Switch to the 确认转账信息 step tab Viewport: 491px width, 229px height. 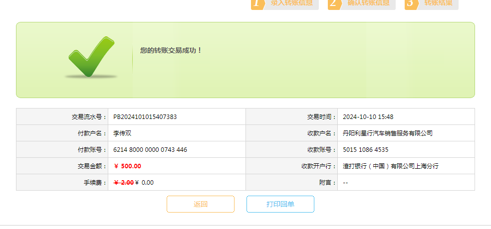point(368,3)
